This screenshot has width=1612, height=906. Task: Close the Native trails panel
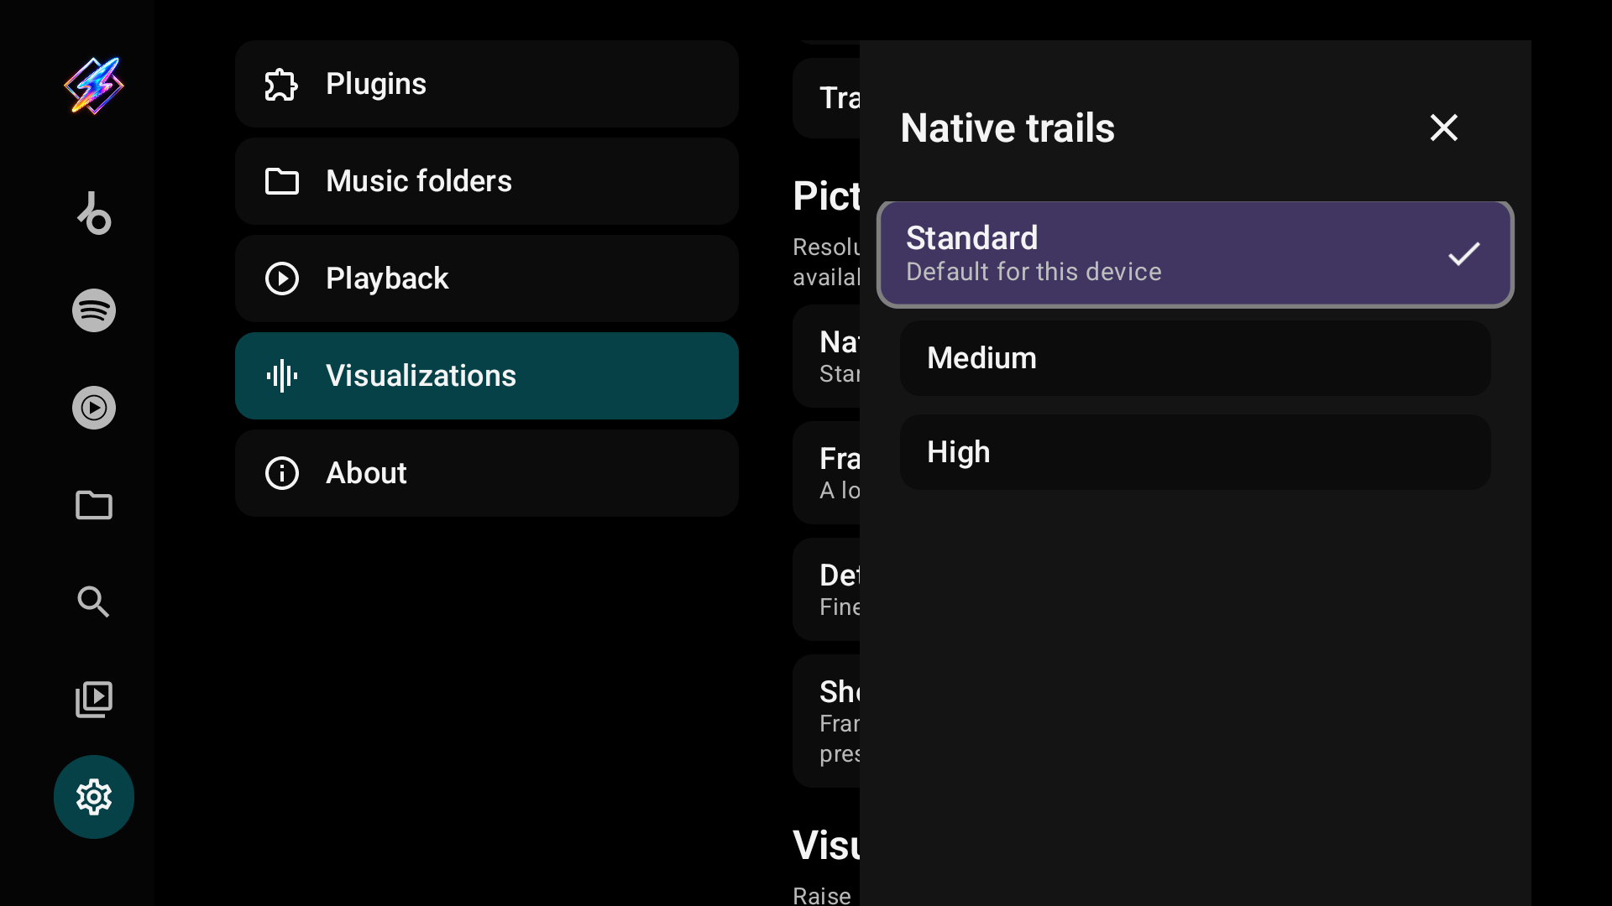1444,128
